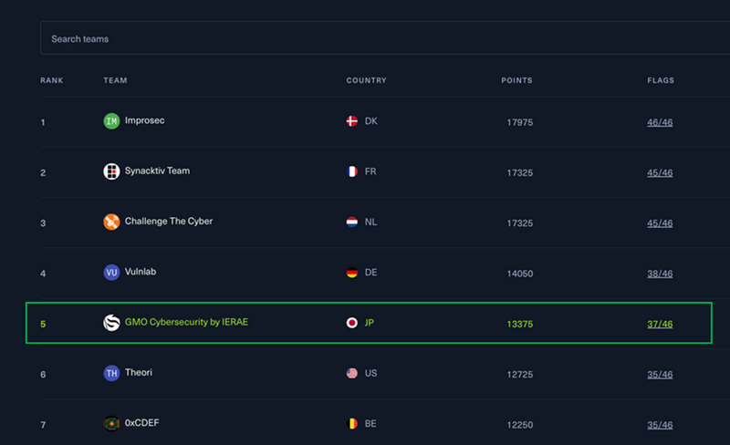Viewport: 730px width, 445px height.
Task: Click the Theori team avatar icon
Action: 111,373
